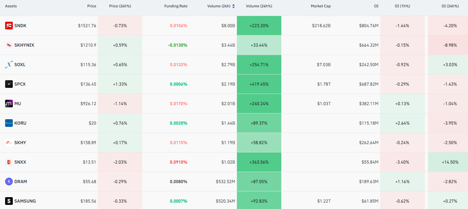Sort by OI (24h%) column header
The image size is (468, 209).
450,6
